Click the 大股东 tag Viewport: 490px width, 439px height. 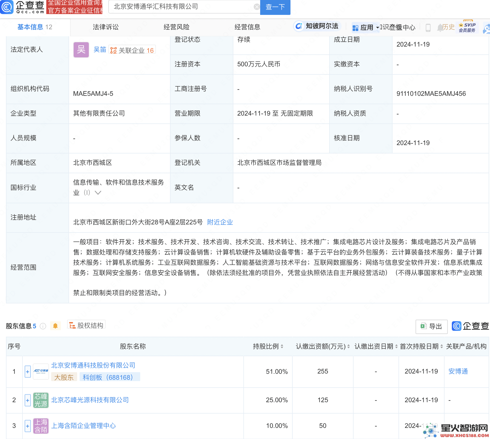64,377
